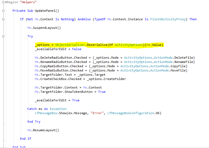Collapse the If Not Me.Context block

[3, 19]
